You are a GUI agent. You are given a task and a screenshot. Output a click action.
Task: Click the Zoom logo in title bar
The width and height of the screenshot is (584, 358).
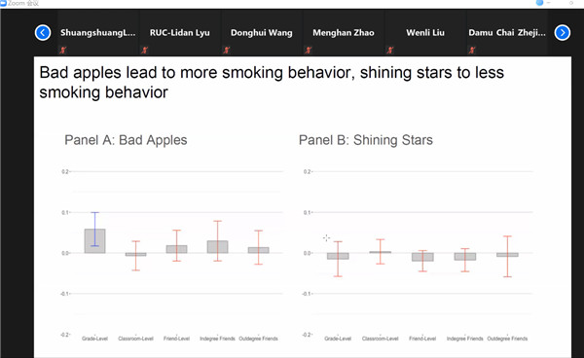3,3
